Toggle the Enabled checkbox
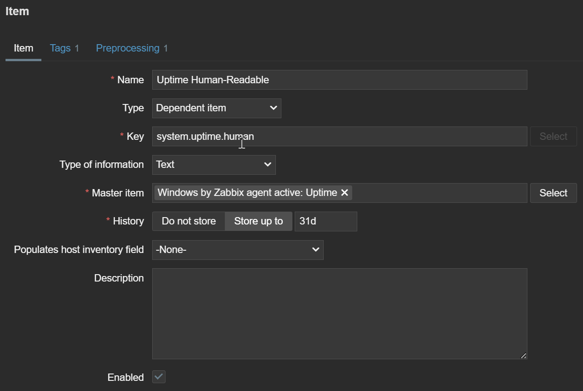 click(x=159, y=377)
